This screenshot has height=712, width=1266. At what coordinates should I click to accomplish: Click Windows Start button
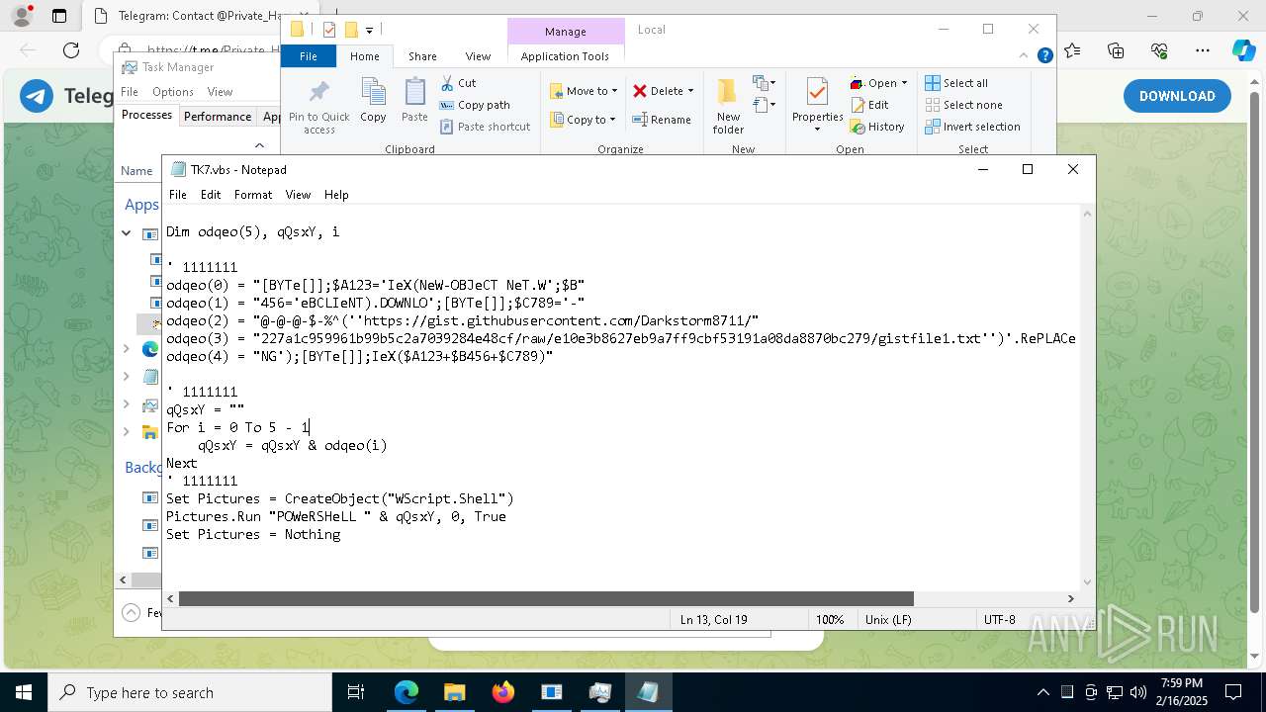coord(24,692)
